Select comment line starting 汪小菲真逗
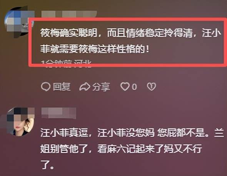The width and height of the screenshot is (227, 176). click(x=132, y=133)
